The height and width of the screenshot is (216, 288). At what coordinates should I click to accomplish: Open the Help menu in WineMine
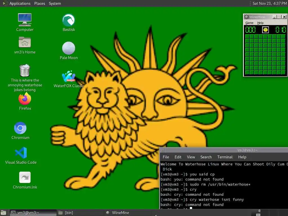[x=260, y=23]
